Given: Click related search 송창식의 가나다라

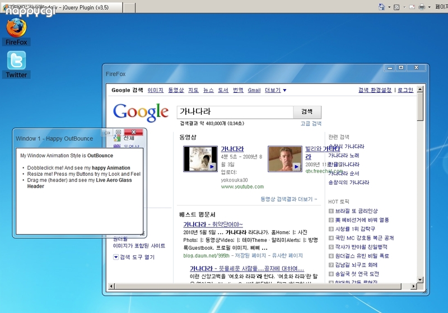Looking at the screenshot, I should click(x=348, y=183).
